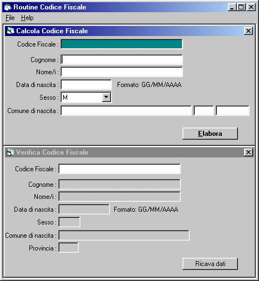Click the Comune di nascita field in Calcola

tap(126, 111)
